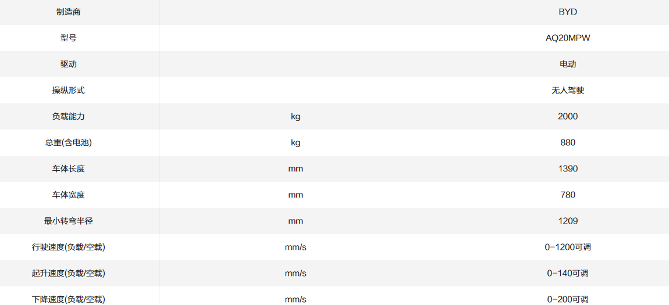Click the 0–1200可调 travel speed value
This screenshot has height=305, width=669.
coord(567,247)
